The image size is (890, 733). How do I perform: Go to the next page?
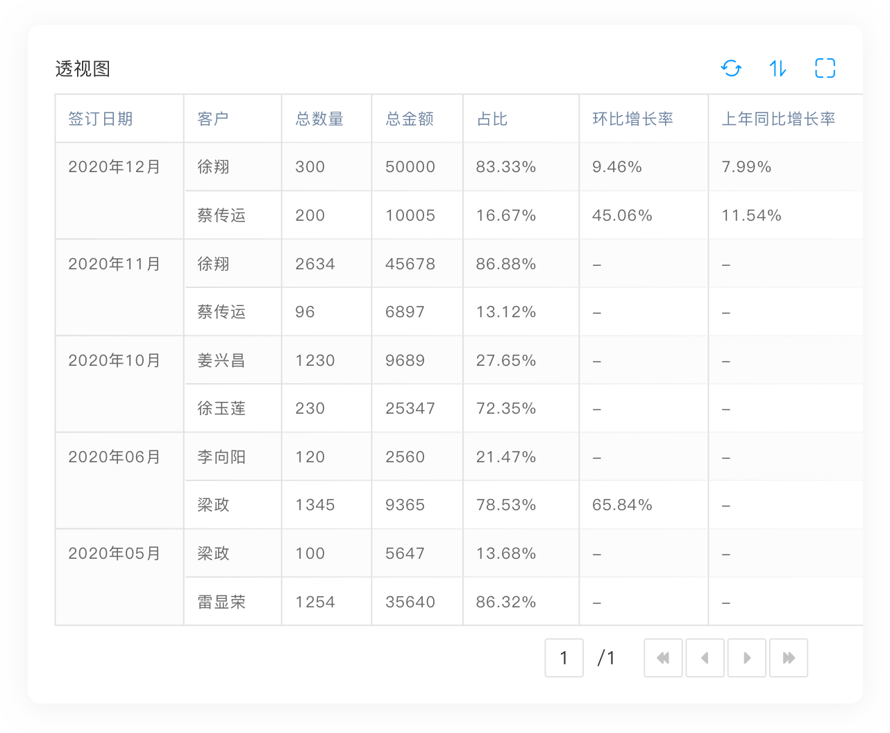coord(747,658)
